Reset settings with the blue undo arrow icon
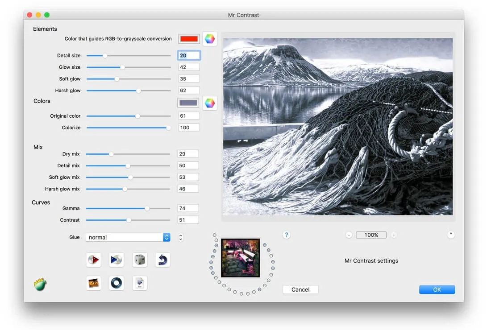Screen dimensions: 491x330 pos(162,260)
